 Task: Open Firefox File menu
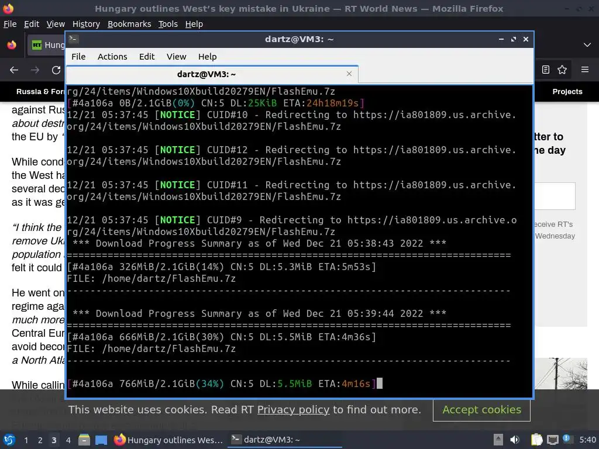point(10,23)
